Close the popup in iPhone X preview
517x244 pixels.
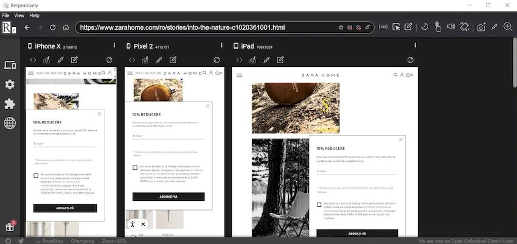(99, 114)
